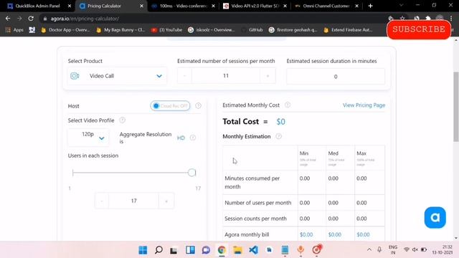Click help icon next to Select Video Profile

tap(123, 120)
